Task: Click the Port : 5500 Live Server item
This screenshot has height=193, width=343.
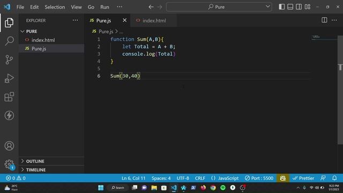Action: (x=259, y=178)
